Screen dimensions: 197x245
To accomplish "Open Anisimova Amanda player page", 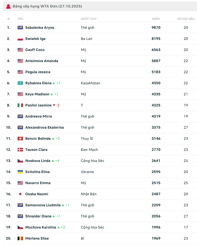I will coord(41,61).
